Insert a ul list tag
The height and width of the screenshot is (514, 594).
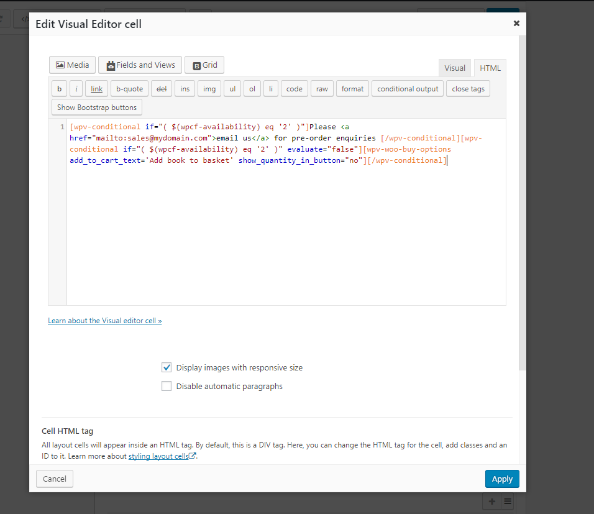coord(232,89)
